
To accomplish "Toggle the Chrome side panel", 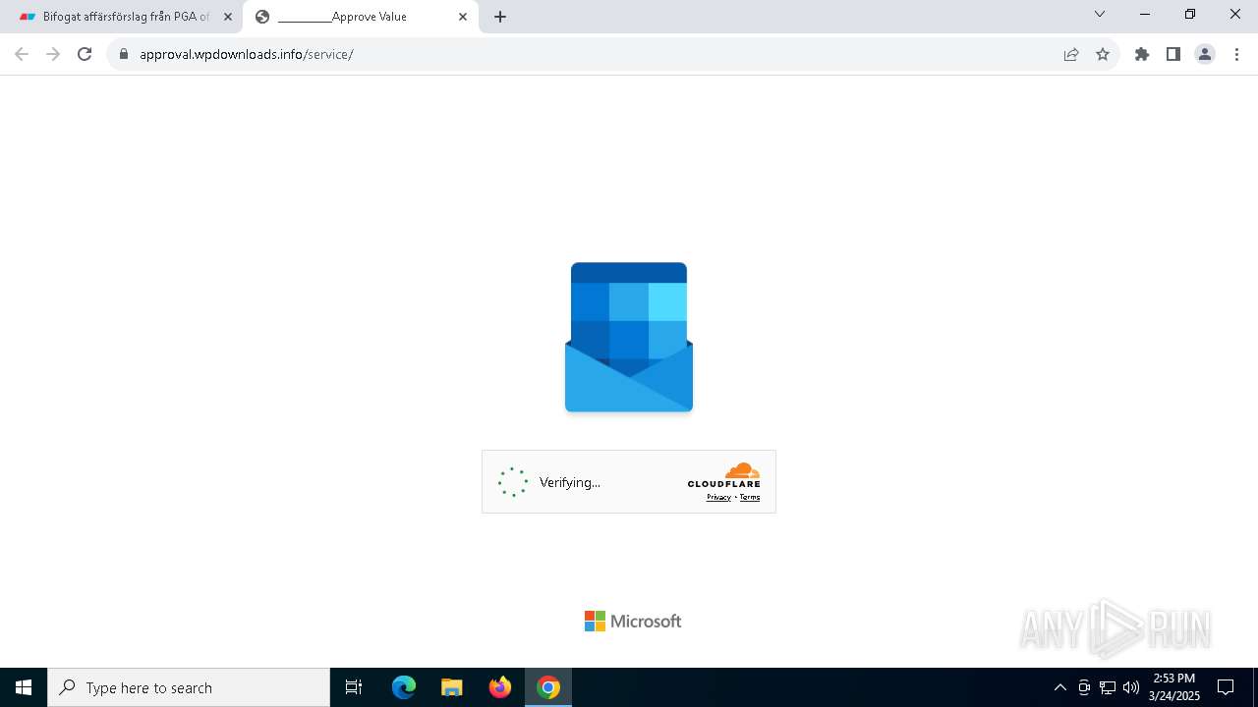I will [1173, 54].
